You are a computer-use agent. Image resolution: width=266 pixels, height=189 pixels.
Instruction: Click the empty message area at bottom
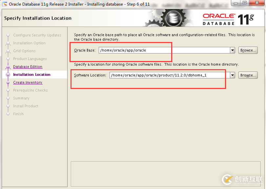coord(166,174)
